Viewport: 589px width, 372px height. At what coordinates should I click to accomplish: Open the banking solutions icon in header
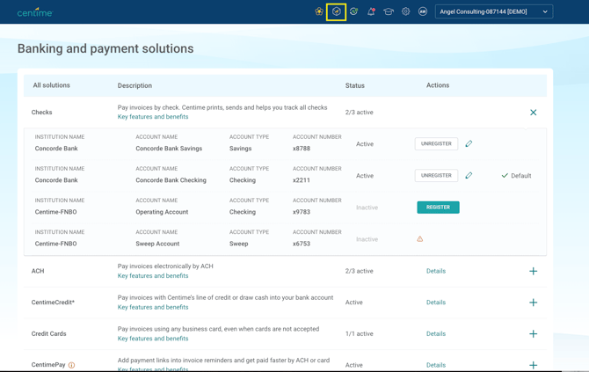336,11
